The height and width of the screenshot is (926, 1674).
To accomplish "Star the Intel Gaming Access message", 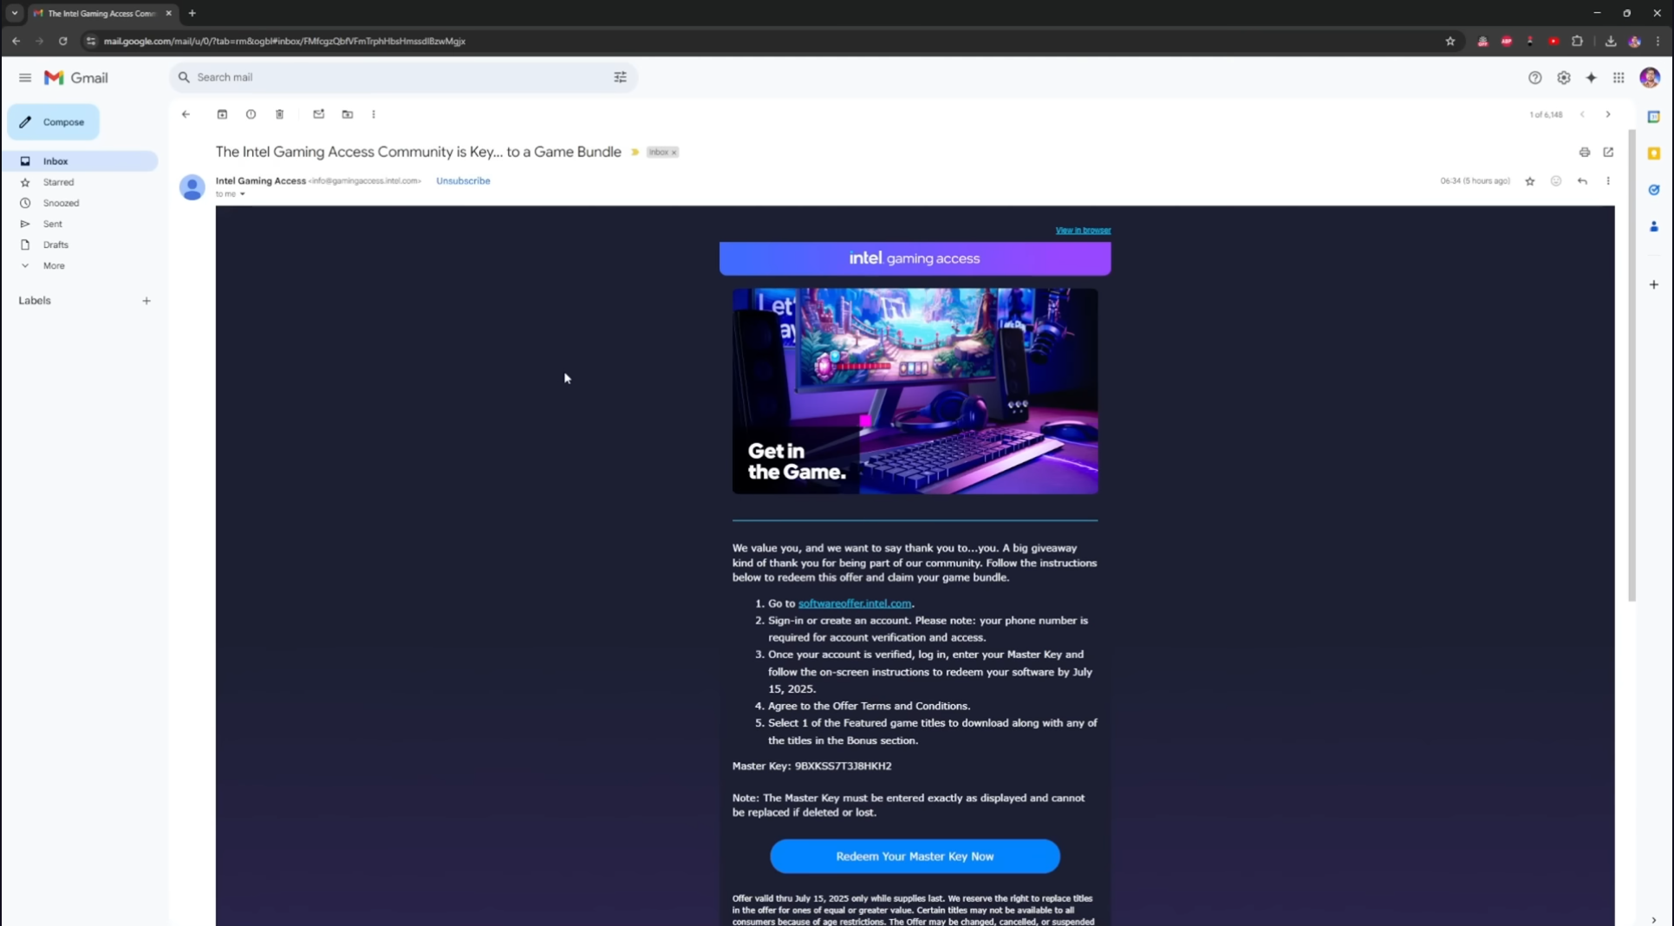I will click(x=1530, y=181).
